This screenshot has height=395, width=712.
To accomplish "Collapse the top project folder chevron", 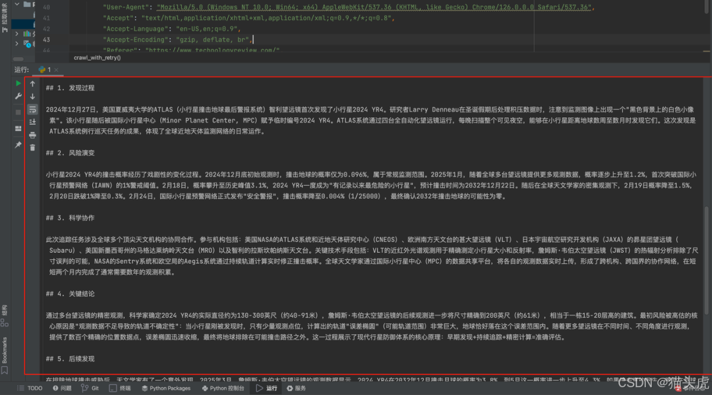I will (16, 4).
